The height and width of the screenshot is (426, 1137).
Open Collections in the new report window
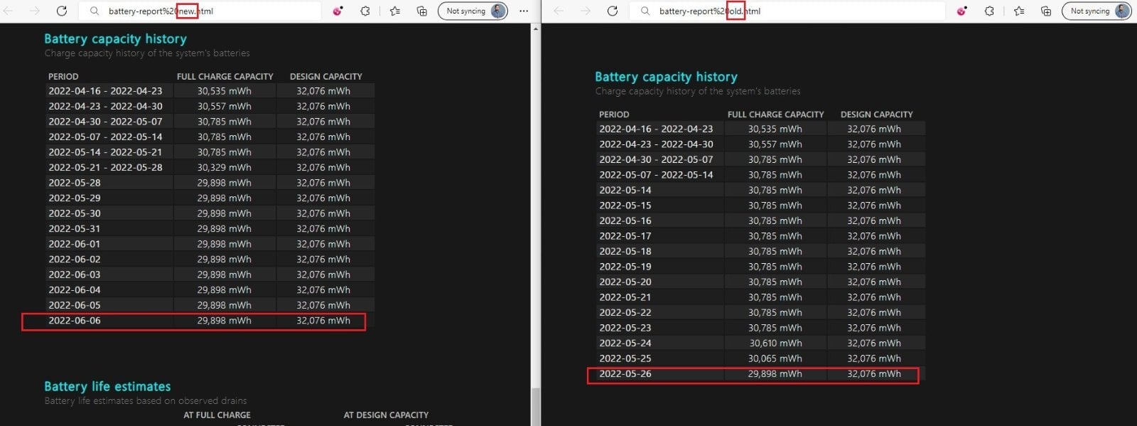[422, 11]
